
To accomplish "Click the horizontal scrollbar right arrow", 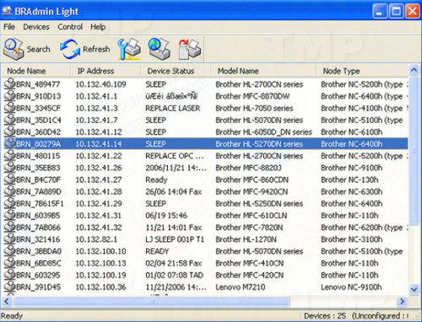I will click(403, 302).
